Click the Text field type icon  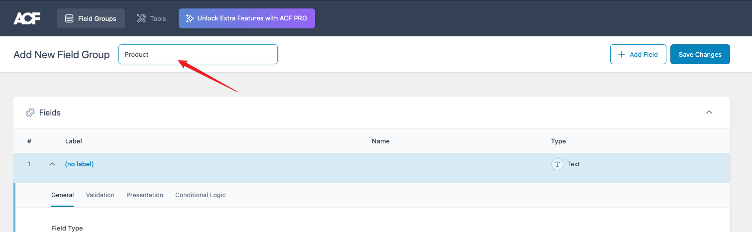coord(557,164)
